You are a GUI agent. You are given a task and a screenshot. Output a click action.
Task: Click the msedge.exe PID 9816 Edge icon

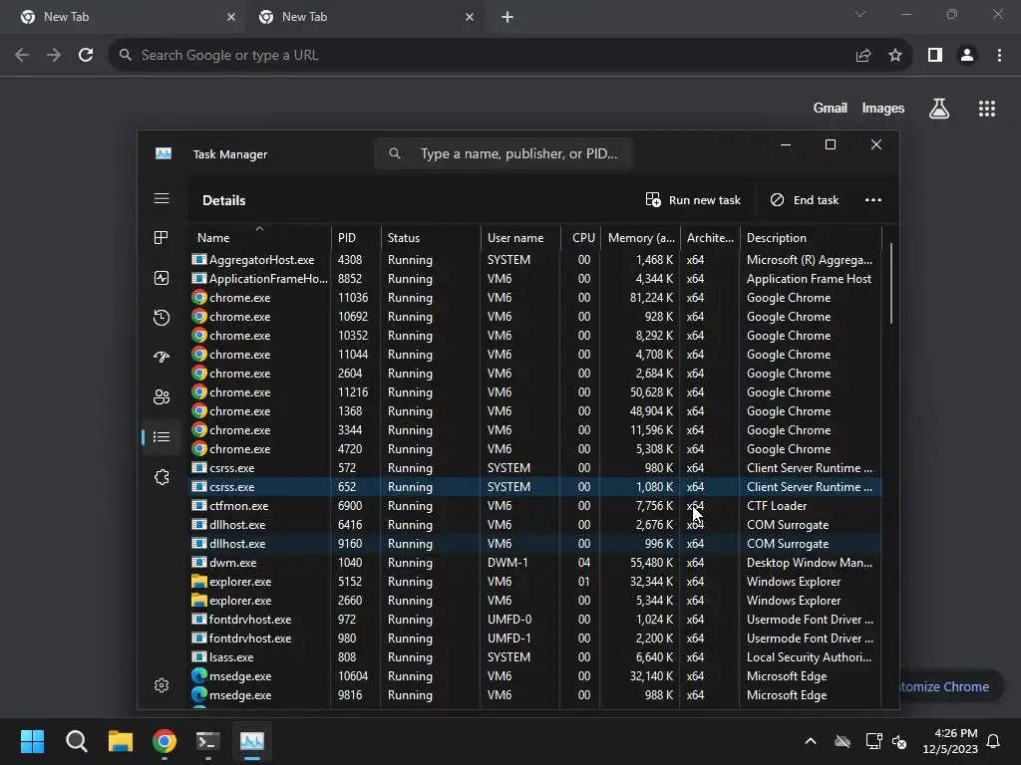(199, 694)
